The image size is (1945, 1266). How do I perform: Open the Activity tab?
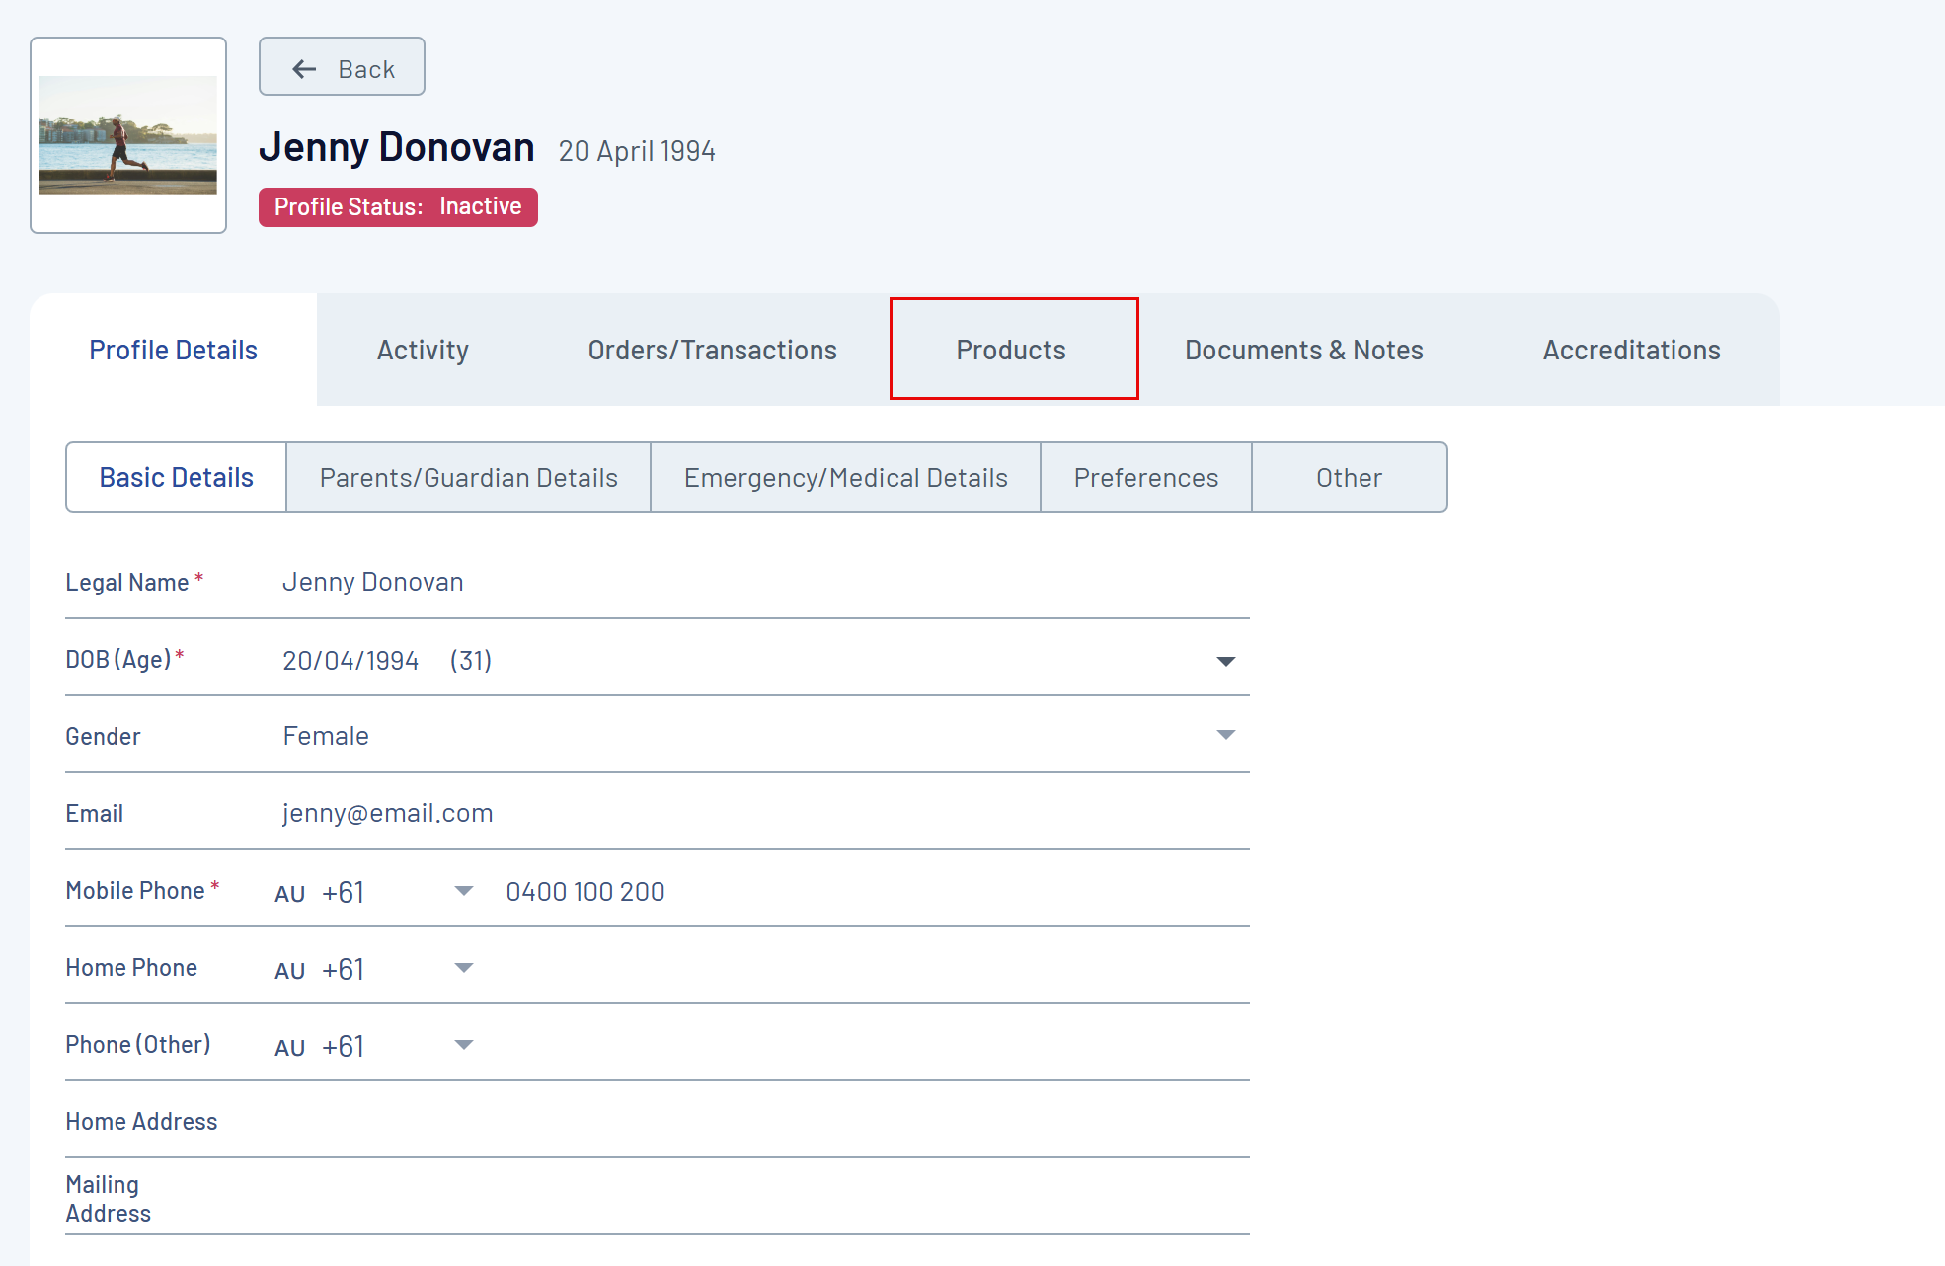pyautogui.click(x=423, y=350)
